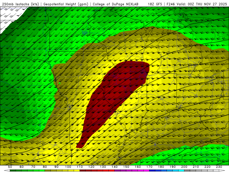The image size is (229, 172).
Task: Select the "00Z THU NOV 27 2025" valid time
Action: click(x=207, y=4)
